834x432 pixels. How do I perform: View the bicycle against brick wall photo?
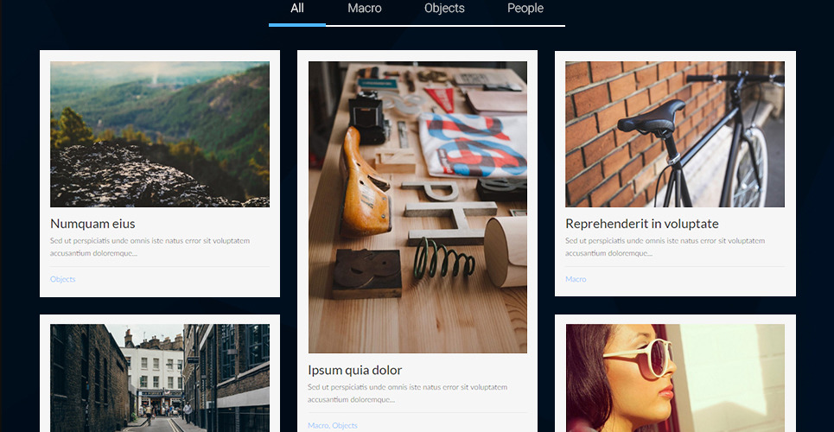[x=675, y=134]
